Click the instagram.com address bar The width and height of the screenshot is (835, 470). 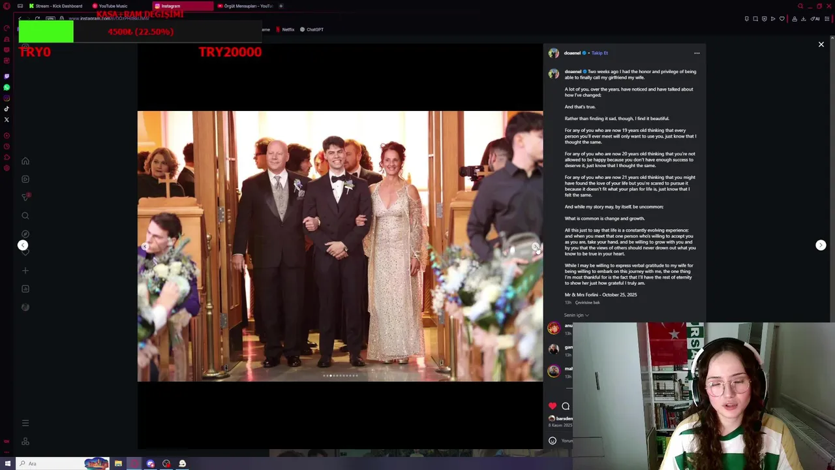108,18
